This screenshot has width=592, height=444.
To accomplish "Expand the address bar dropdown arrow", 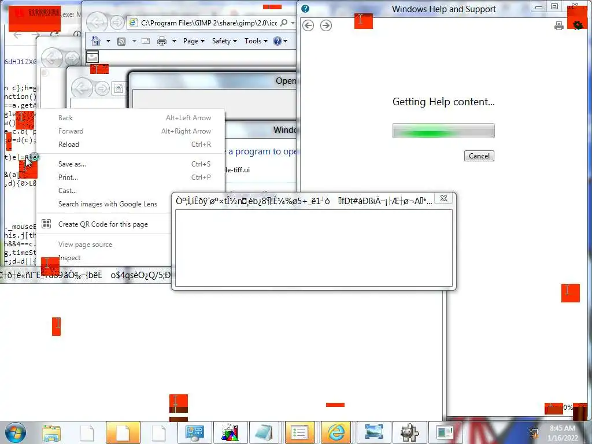I will [293, 23].
